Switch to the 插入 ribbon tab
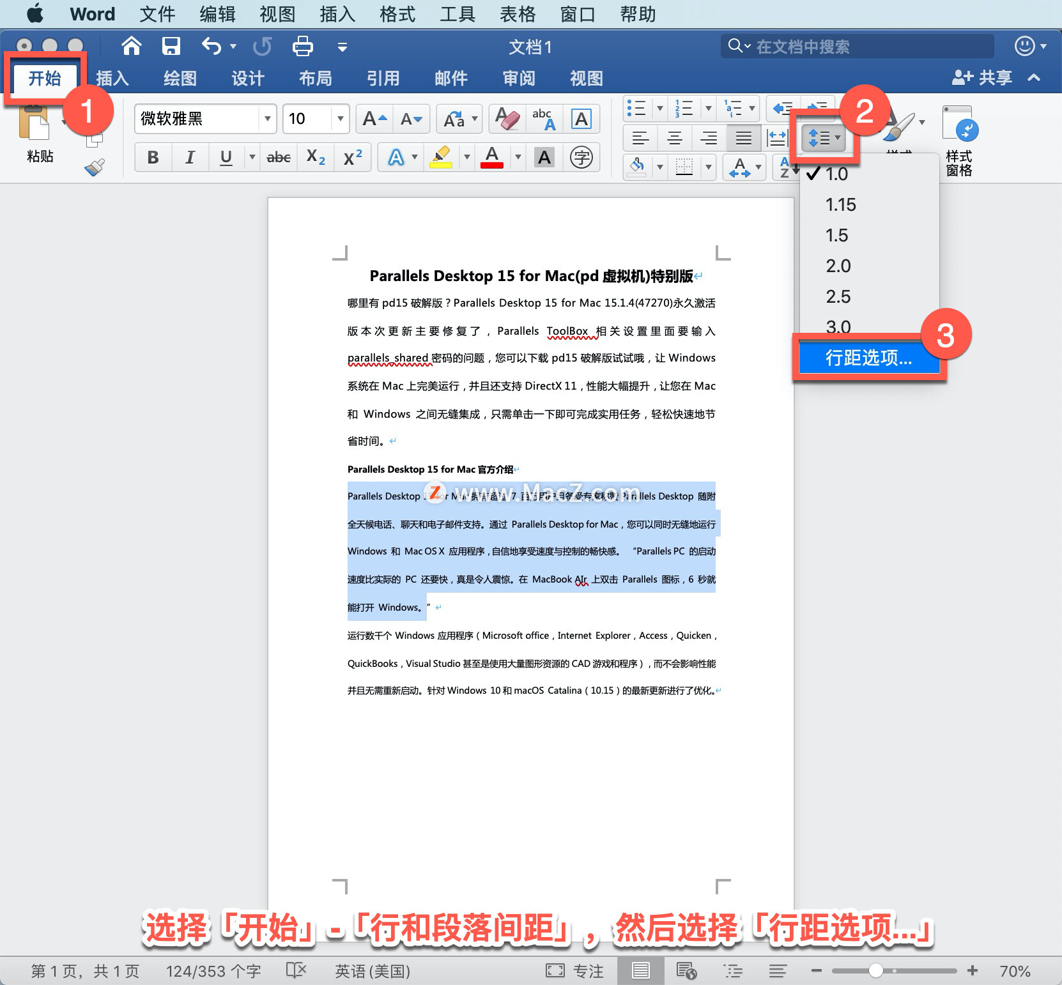Screen dimensions: 1062x985 pos(112,78)
